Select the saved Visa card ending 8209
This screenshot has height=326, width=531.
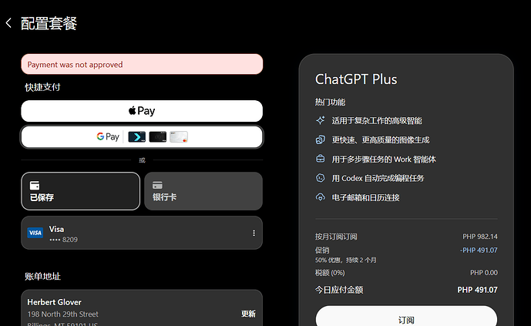point(142,233)
